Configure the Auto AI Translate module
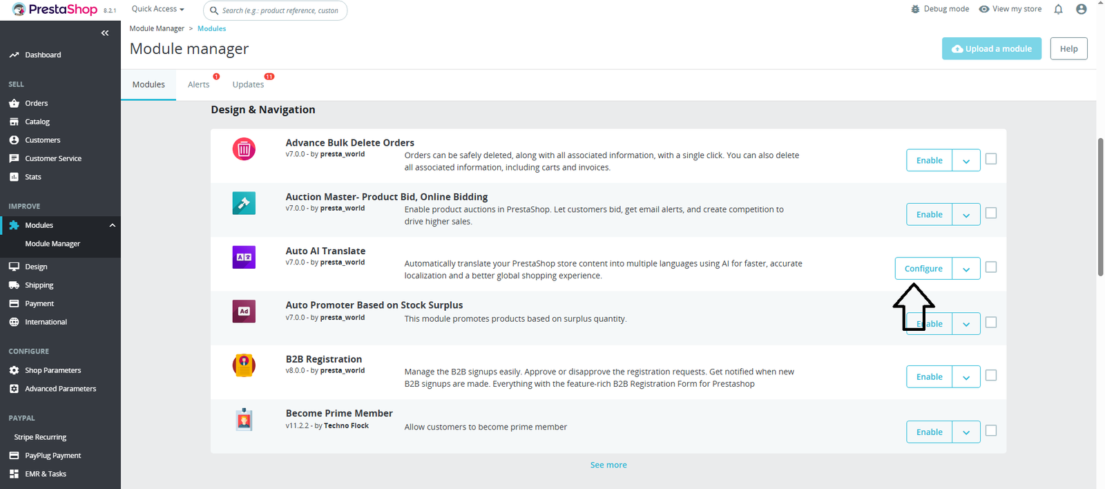Screen dimensions: 1105x489 923,269
